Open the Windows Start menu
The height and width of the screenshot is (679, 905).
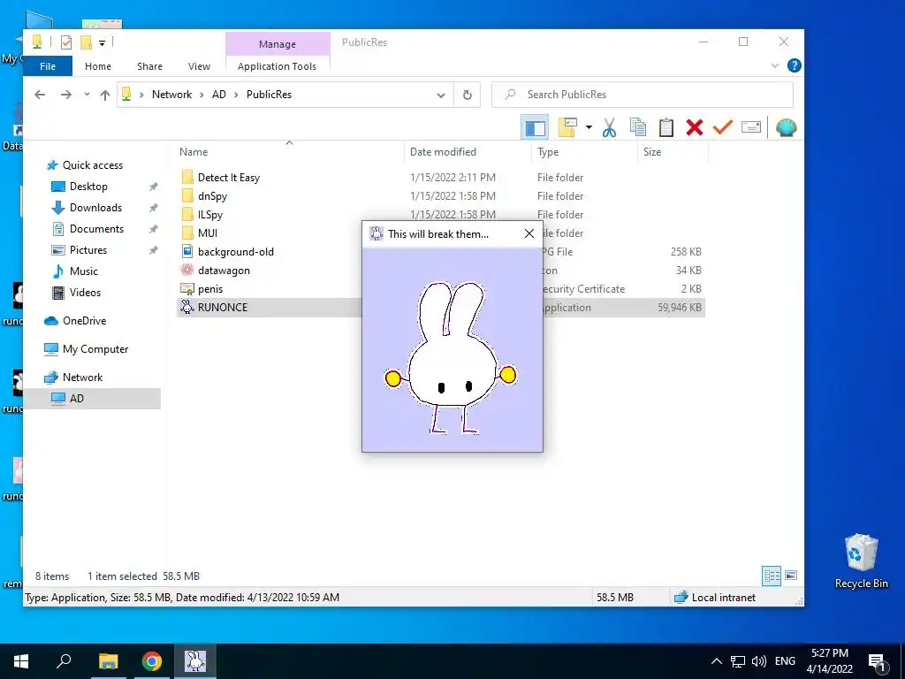point(21,661)
